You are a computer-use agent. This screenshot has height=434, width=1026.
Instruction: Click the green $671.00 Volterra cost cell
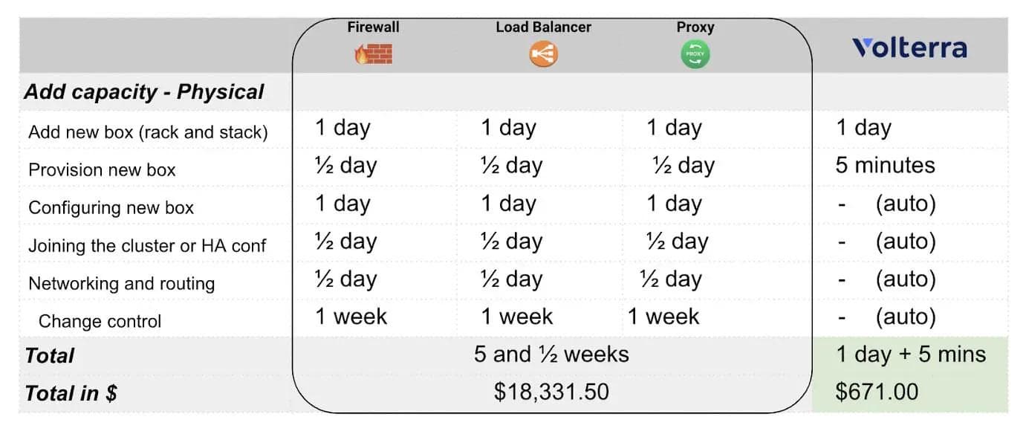[877, 392]
